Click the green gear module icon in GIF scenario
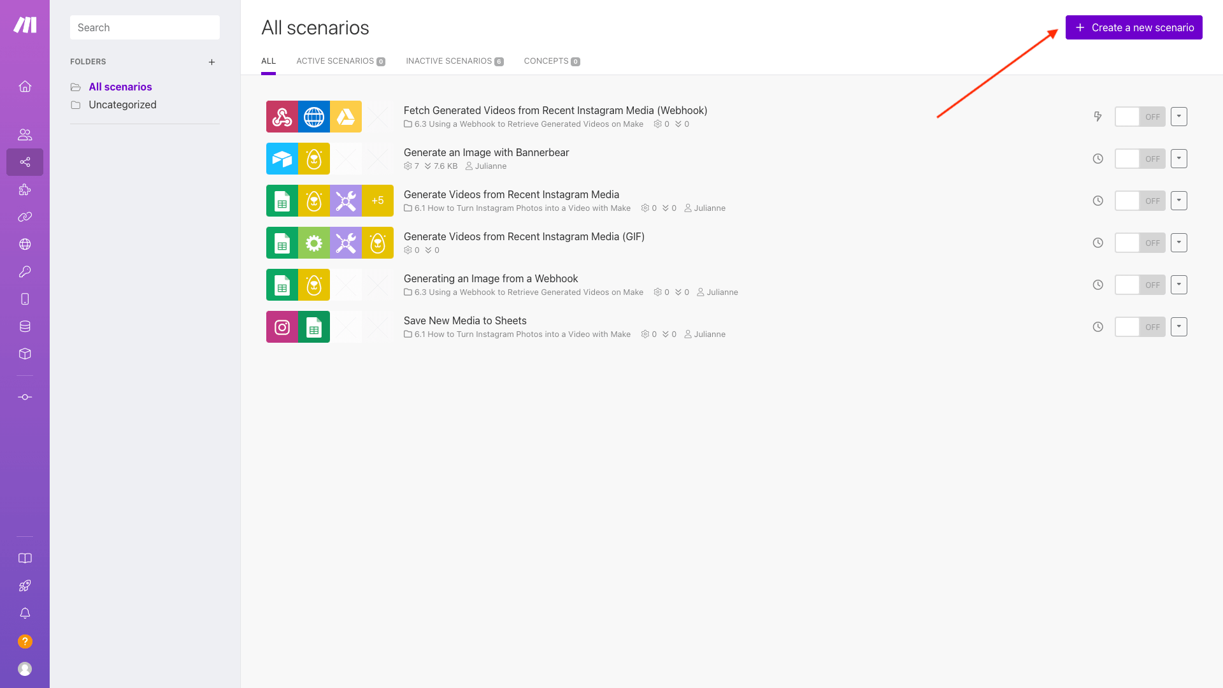1223x688 pixels. (x=314, y=243)
